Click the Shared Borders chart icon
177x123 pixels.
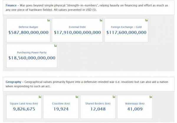(x=114, y=97)
